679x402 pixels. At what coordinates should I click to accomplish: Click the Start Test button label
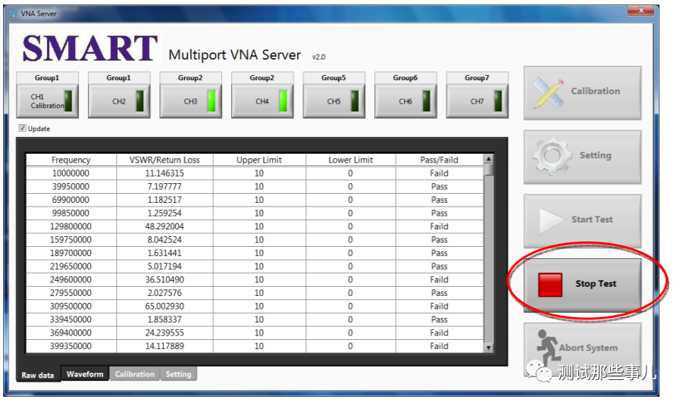point(592,220)
